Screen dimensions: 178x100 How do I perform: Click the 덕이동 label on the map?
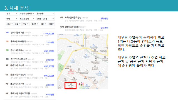[x=76, y=42]
